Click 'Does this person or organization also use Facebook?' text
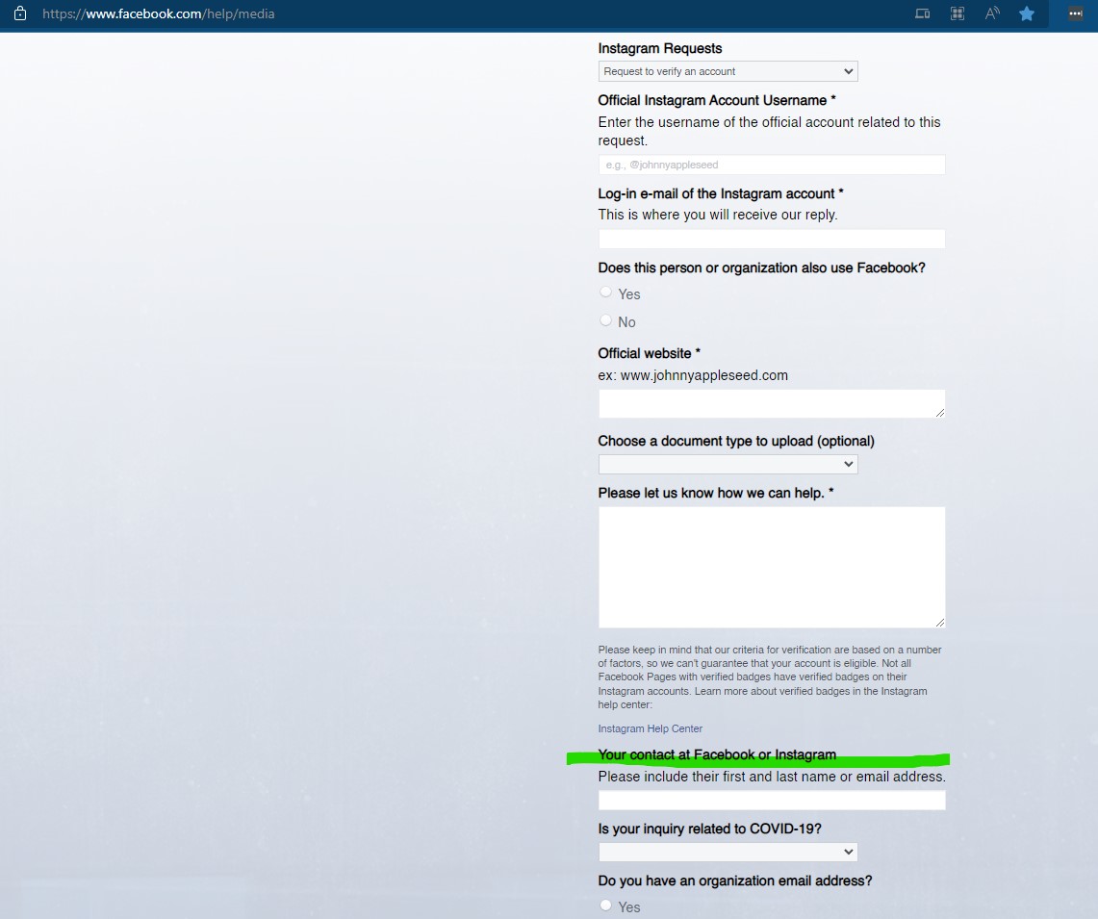 761,268
